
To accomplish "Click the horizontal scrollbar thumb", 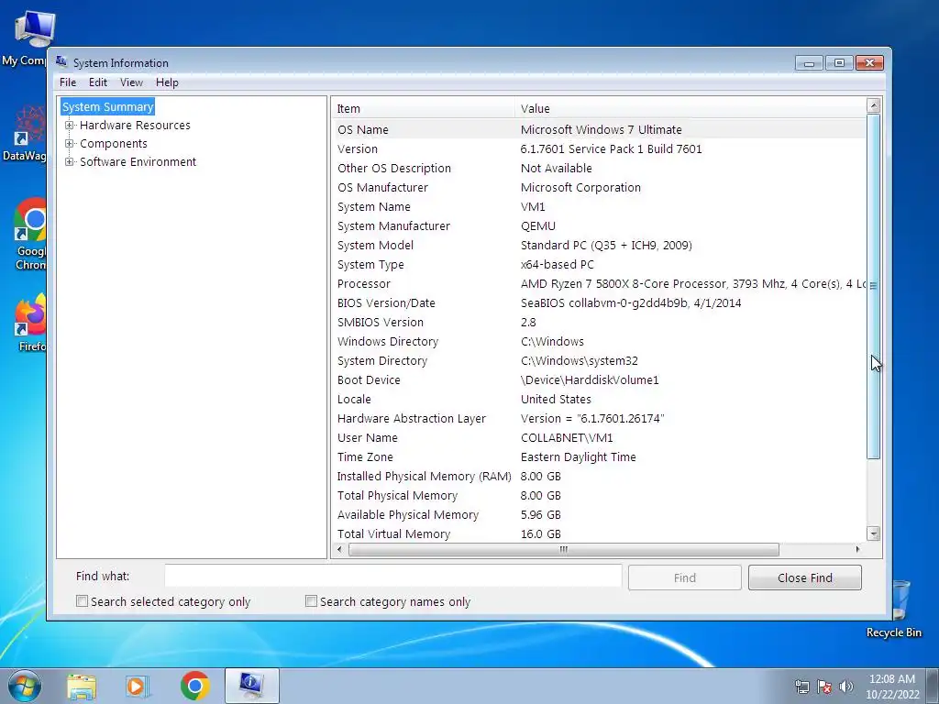I will [564, 549].
